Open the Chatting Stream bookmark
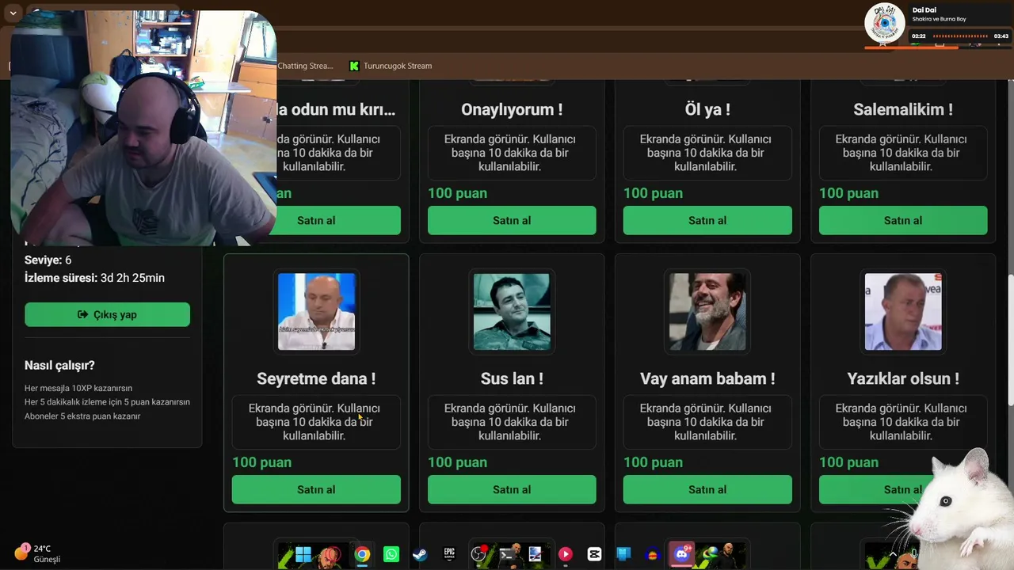Image resolution: width=1014 pixels, height=570 pixels. 306,66
